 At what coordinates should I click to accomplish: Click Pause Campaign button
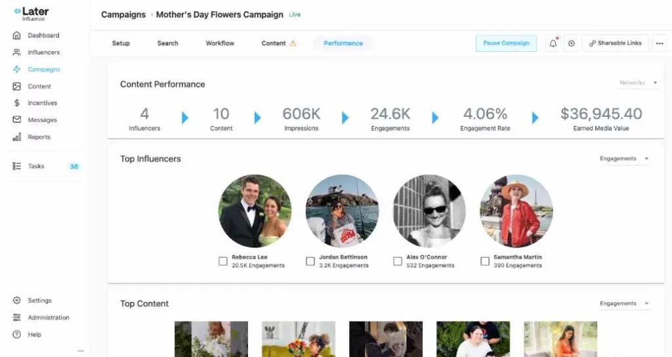[506, 43]
